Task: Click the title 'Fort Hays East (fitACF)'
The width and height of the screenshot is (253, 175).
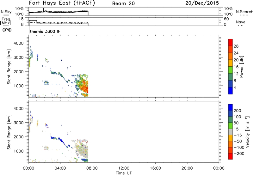Action: click(x=62, y=3)
